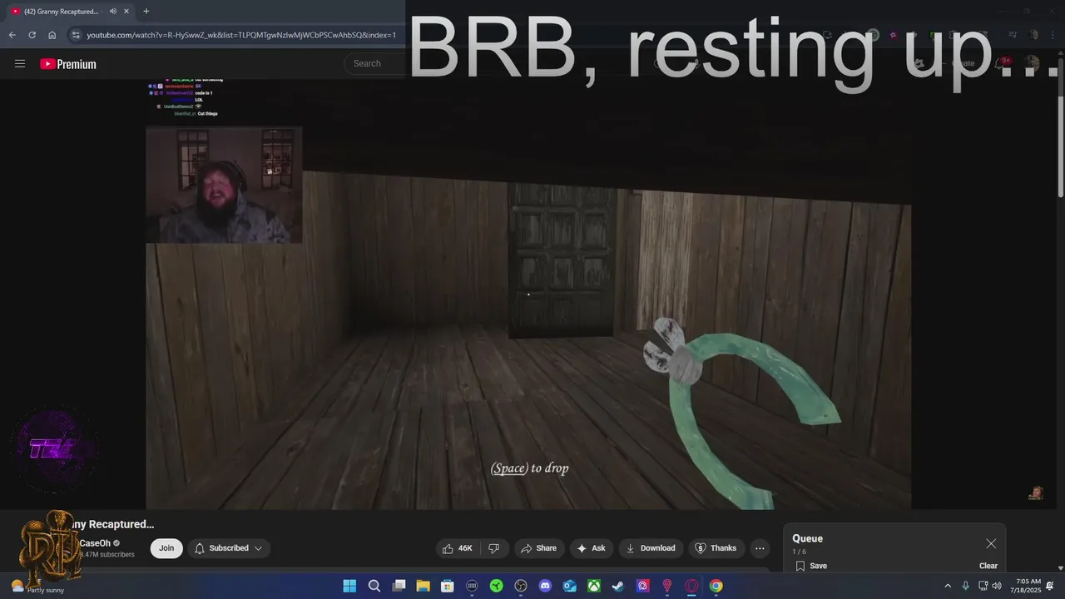Send Thanks to the creator
Image resolution: width=1065 pixels, height=599 pixels.
click(716, 548)
